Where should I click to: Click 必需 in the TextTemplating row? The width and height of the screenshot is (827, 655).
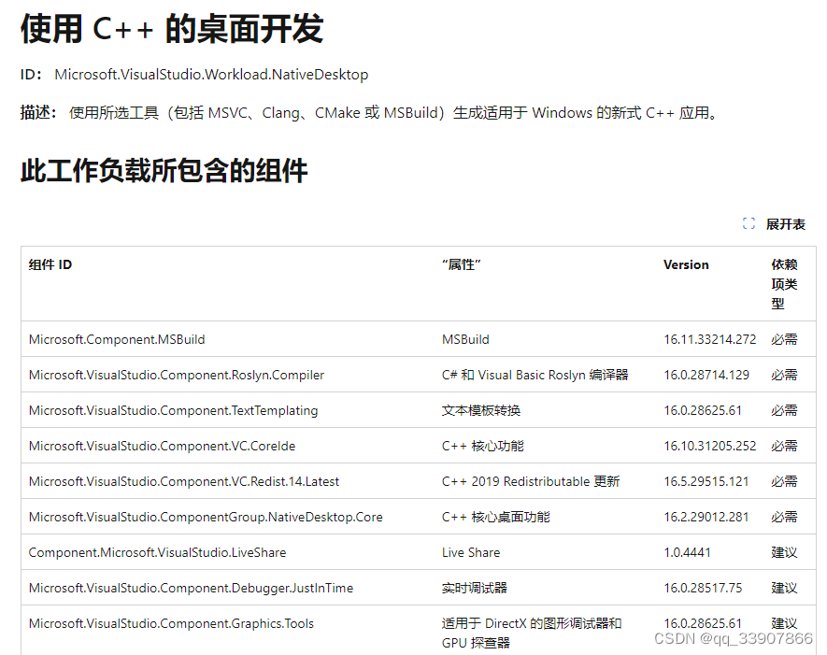point(784,410)
